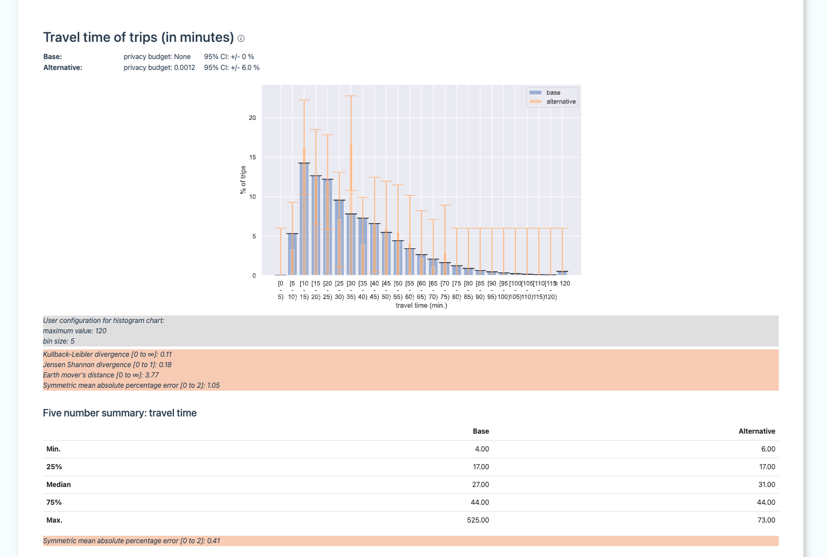This screenshot has width=827, height=557.
Task: Click the 'Base' table column header
Action: click(481, 431)
